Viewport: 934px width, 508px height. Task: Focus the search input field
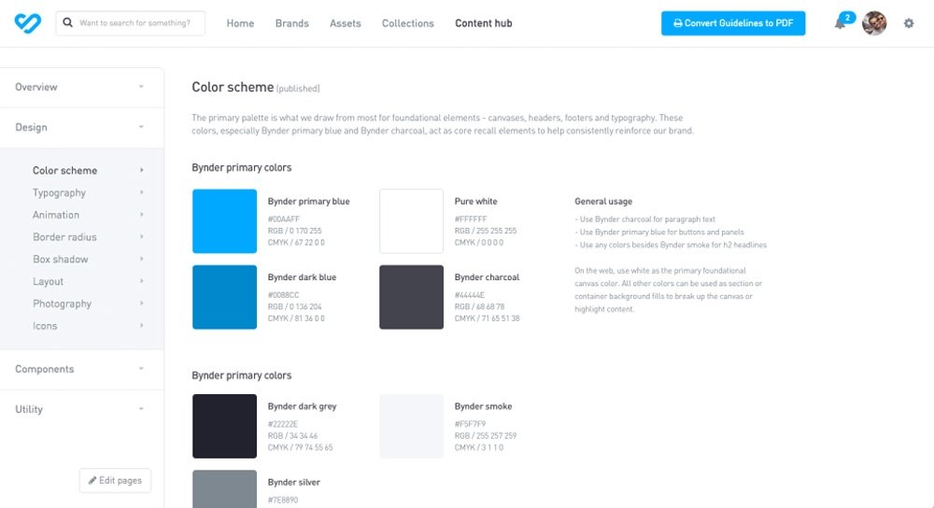point(140,23)
